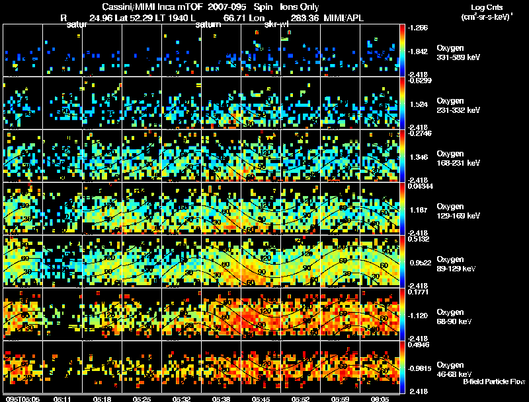
Task: Click the 46-68 keV Oxygen color bar
Action: (x=402, y=367)
